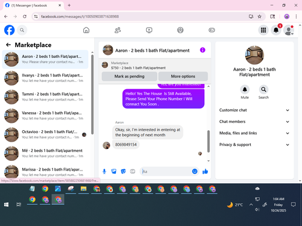Screen dimensions: 302x226
Task: Reload the page in Chrome
Action: pos(25,16)
